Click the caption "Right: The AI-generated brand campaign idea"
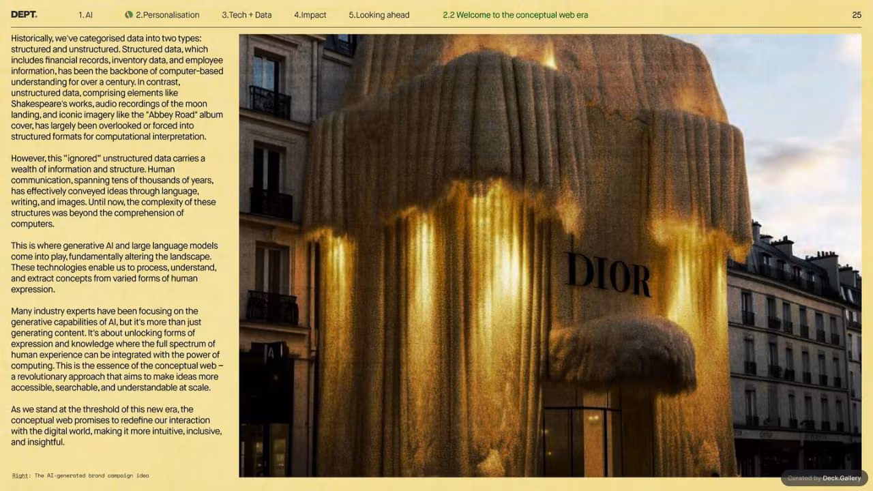This screenshot has height=491, width=873. pyautogui.click(x=80, y=475)
